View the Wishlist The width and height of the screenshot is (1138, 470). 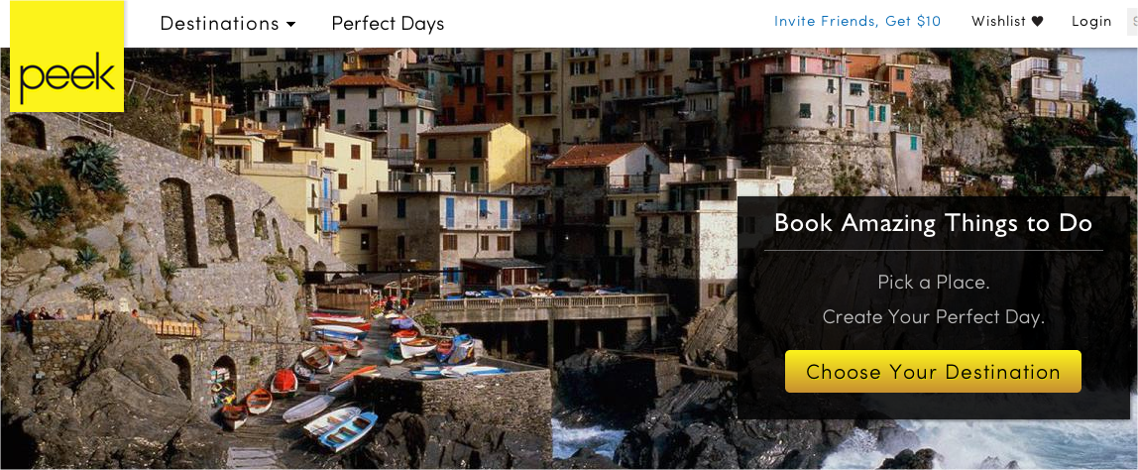[1007, 22]
